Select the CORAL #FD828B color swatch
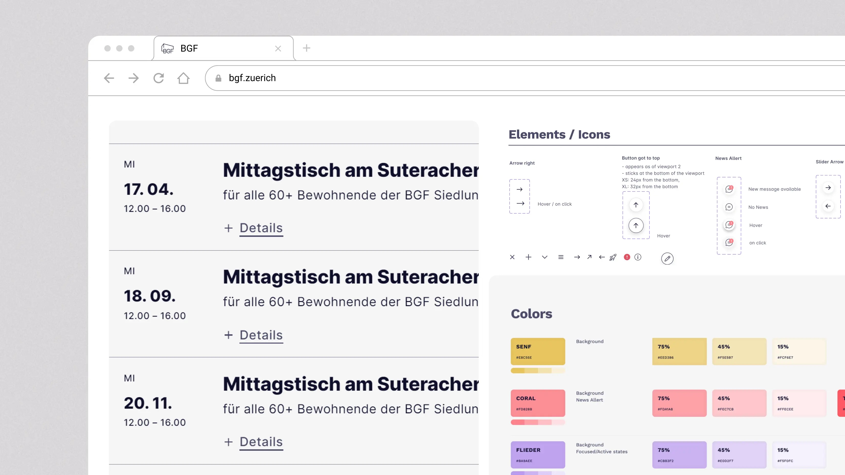845x475 pixels. tap(538, 403)
